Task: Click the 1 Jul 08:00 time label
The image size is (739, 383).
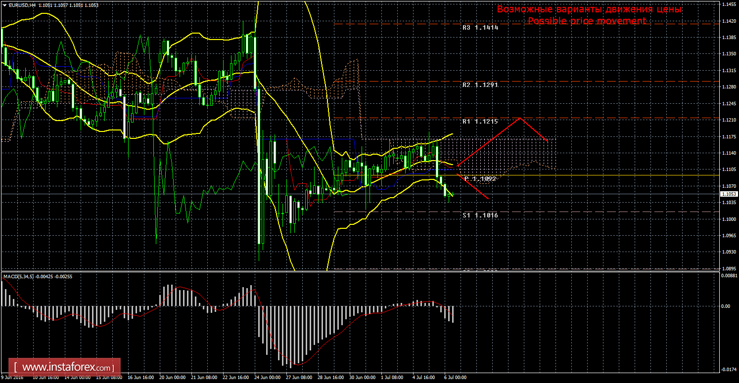Action: (392, 377)
